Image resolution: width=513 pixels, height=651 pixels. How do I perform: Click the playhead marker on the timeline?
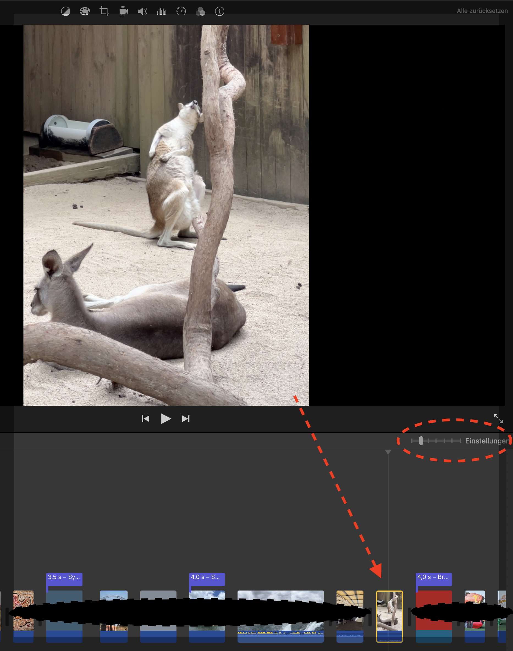(388, 452)
